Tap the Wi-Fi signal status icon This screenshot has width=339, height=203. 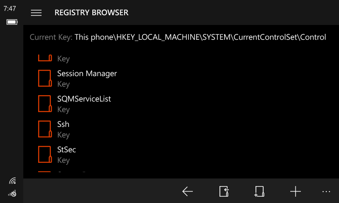pos(12,181)
